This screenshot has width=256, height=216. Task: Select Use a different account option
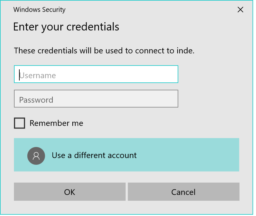coord(126,155)
